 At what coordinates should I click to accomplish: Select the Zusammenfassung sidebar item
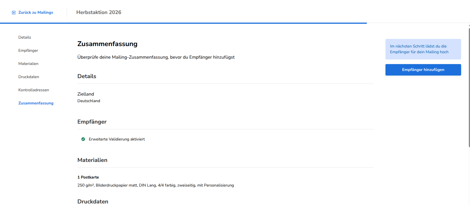click(x=36, y=103)
